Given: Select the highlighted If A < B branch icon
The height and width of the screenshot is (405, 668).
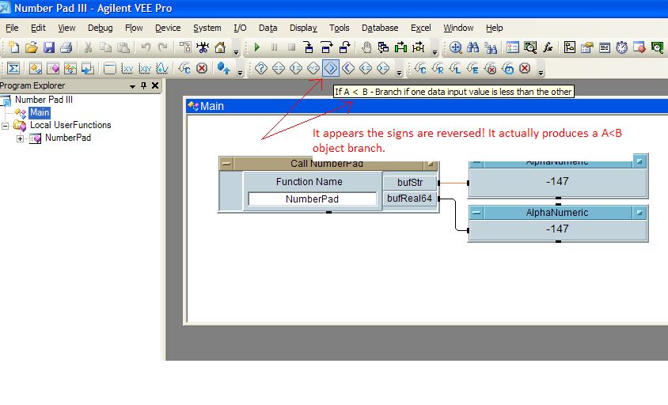Looking at the screenshot, I should pyautogui.click(x=331, y=69).
